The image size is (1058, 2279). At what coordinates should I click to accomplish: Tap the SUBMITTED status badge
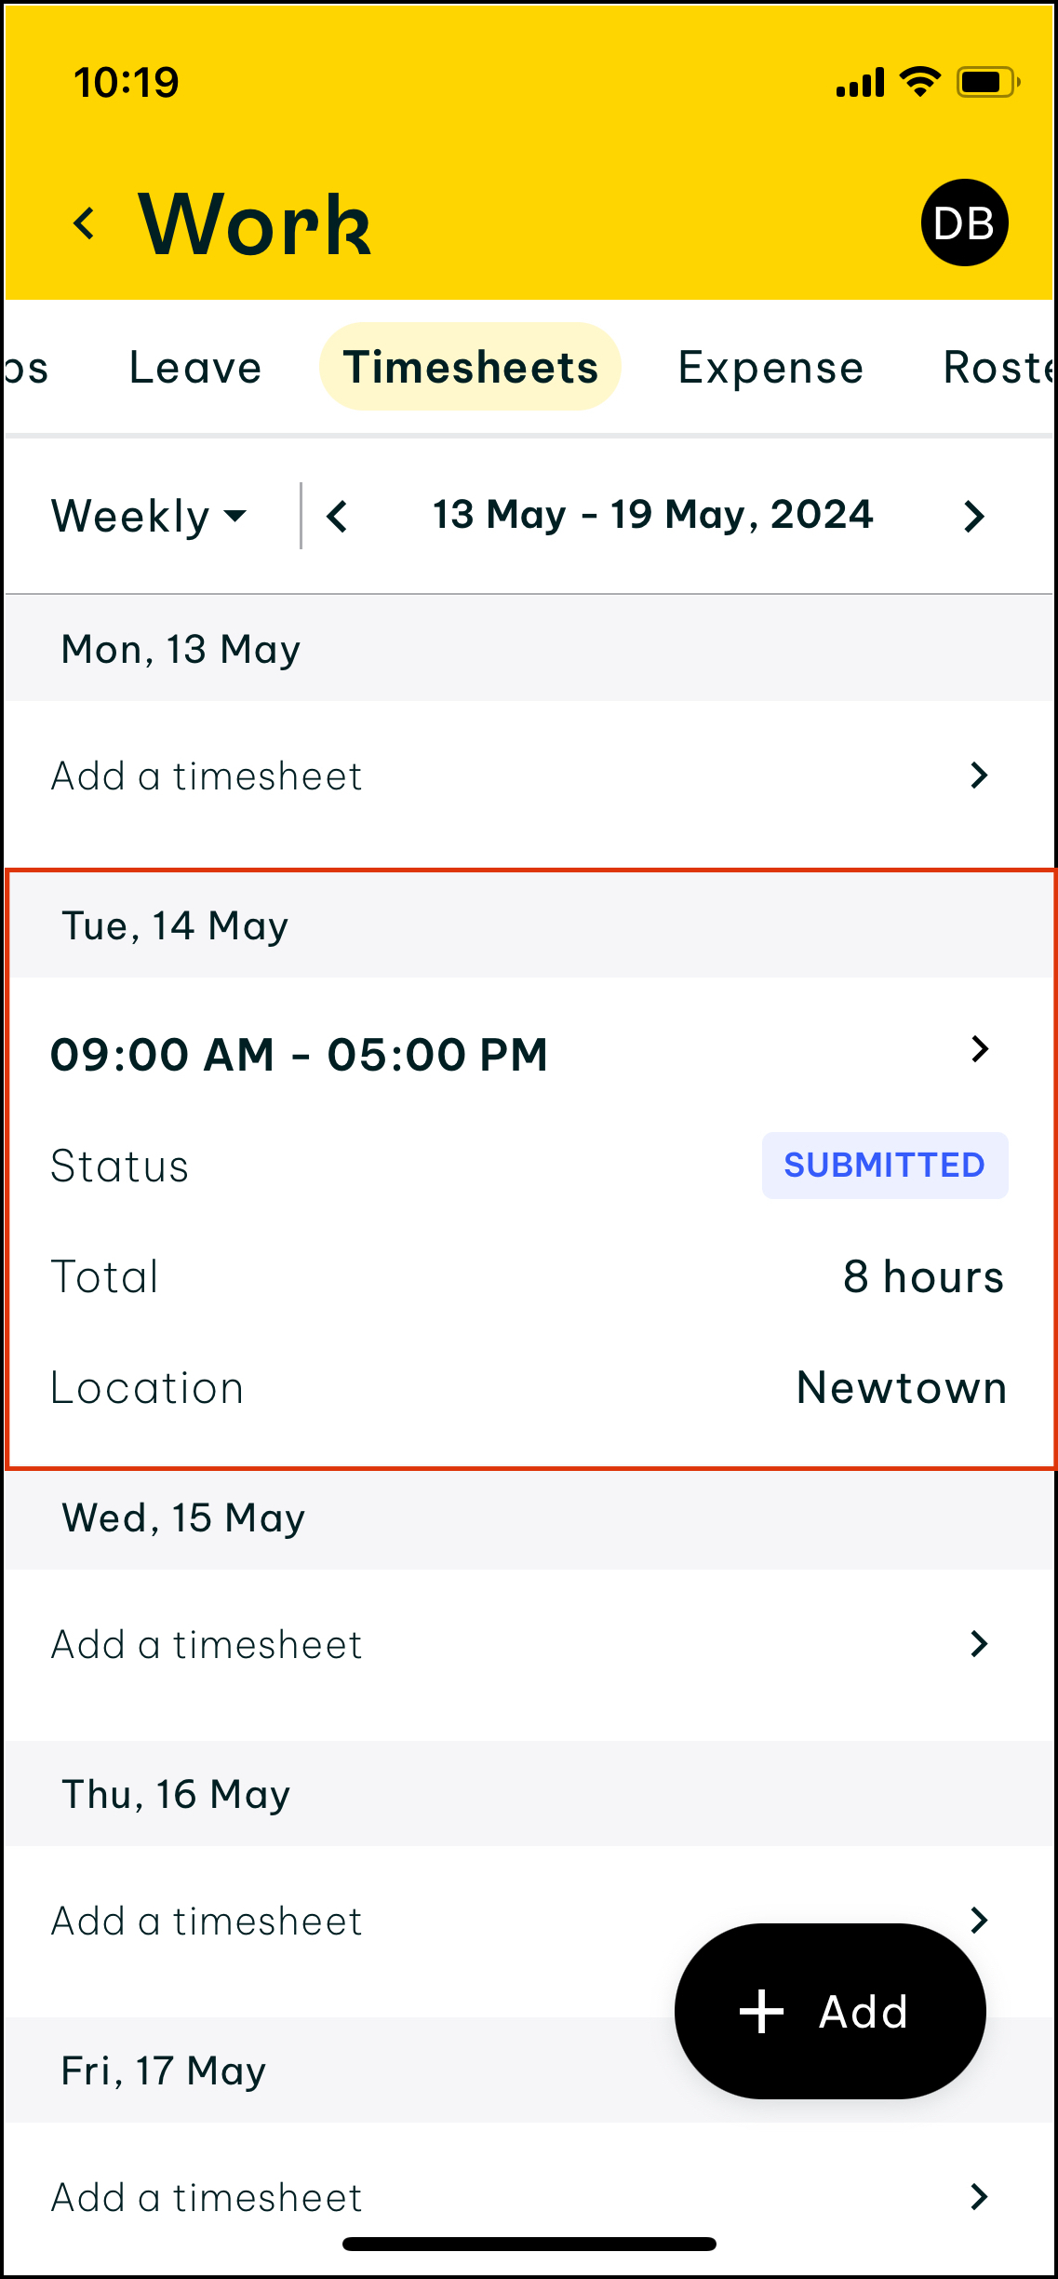(x=884, y=1165)
